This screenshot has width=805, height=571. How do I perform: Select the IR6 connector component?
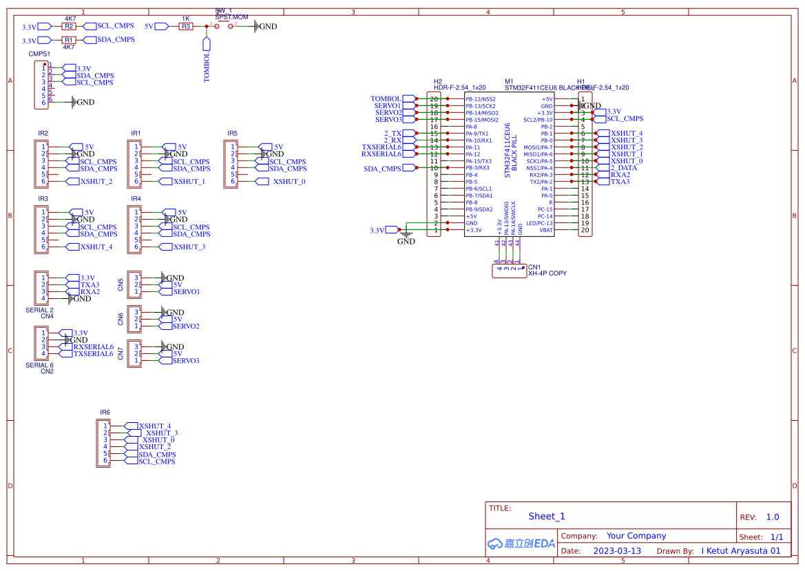click(x=103, y=443)
